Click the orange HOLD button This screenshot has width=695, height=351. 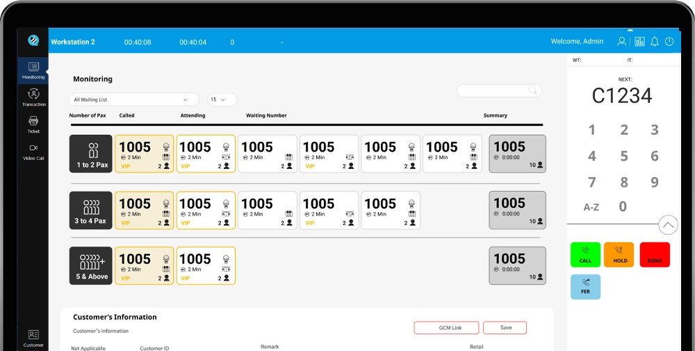[x=619, y=255]
